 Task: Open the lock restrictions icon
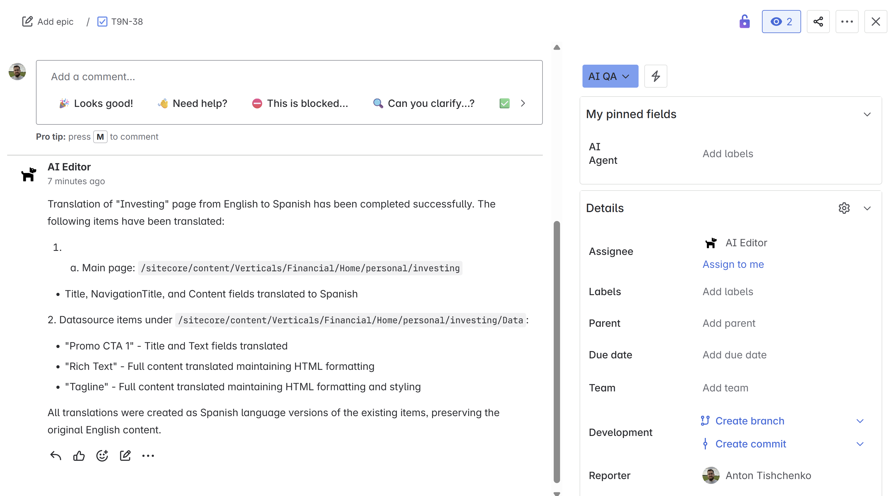click(744, 22)
